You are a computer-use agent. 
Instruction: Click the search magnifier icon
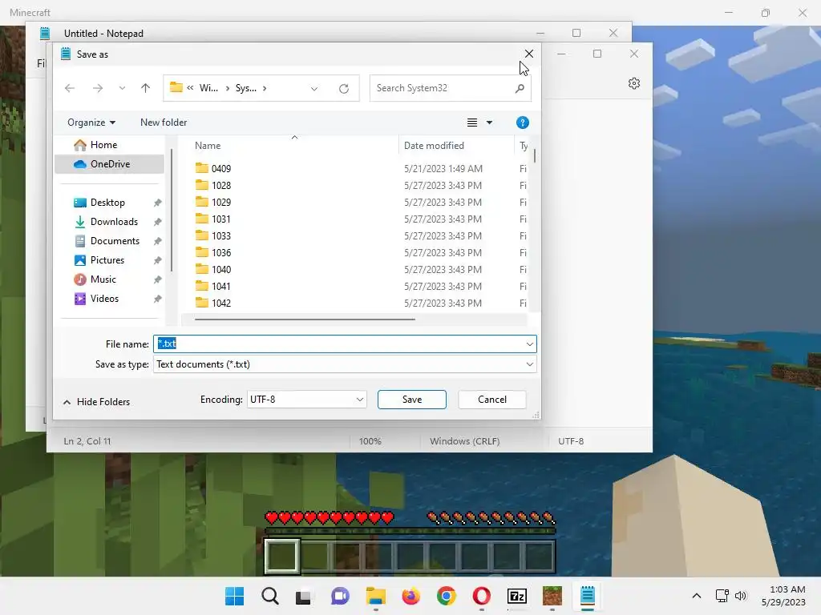point(520,88)
